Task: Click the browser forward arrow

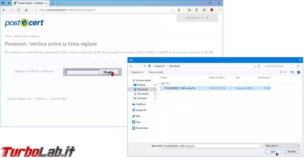Action: [x=11, y=10]
